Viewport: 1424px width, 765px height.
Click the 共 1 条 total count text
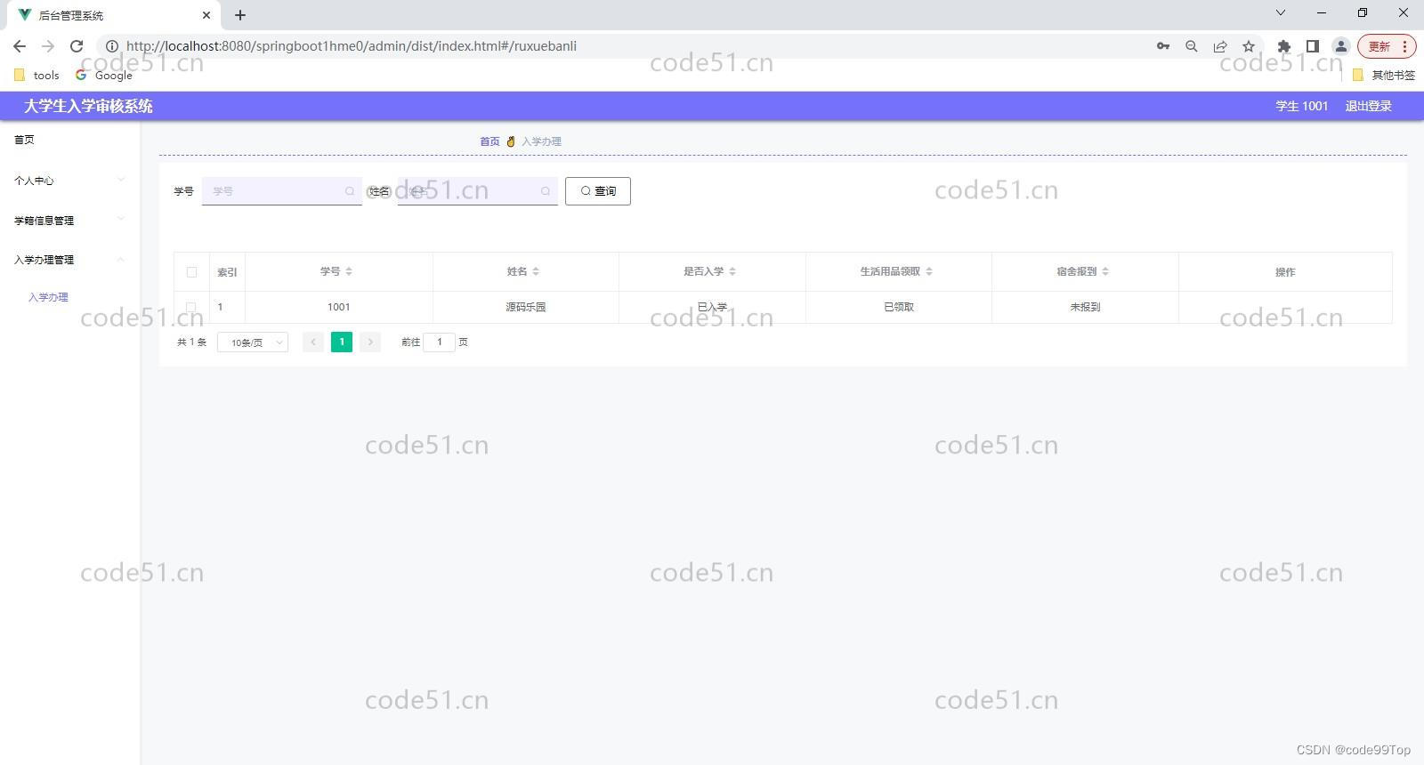(191, 342)
